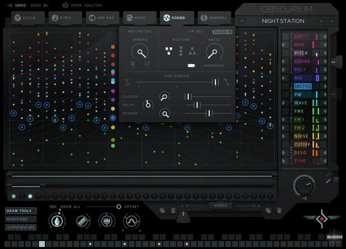Click the Offset ring handle
Image resolution: width=346 pixels, height=249 pixels.
pyautogui.click(x=119, y=206)
